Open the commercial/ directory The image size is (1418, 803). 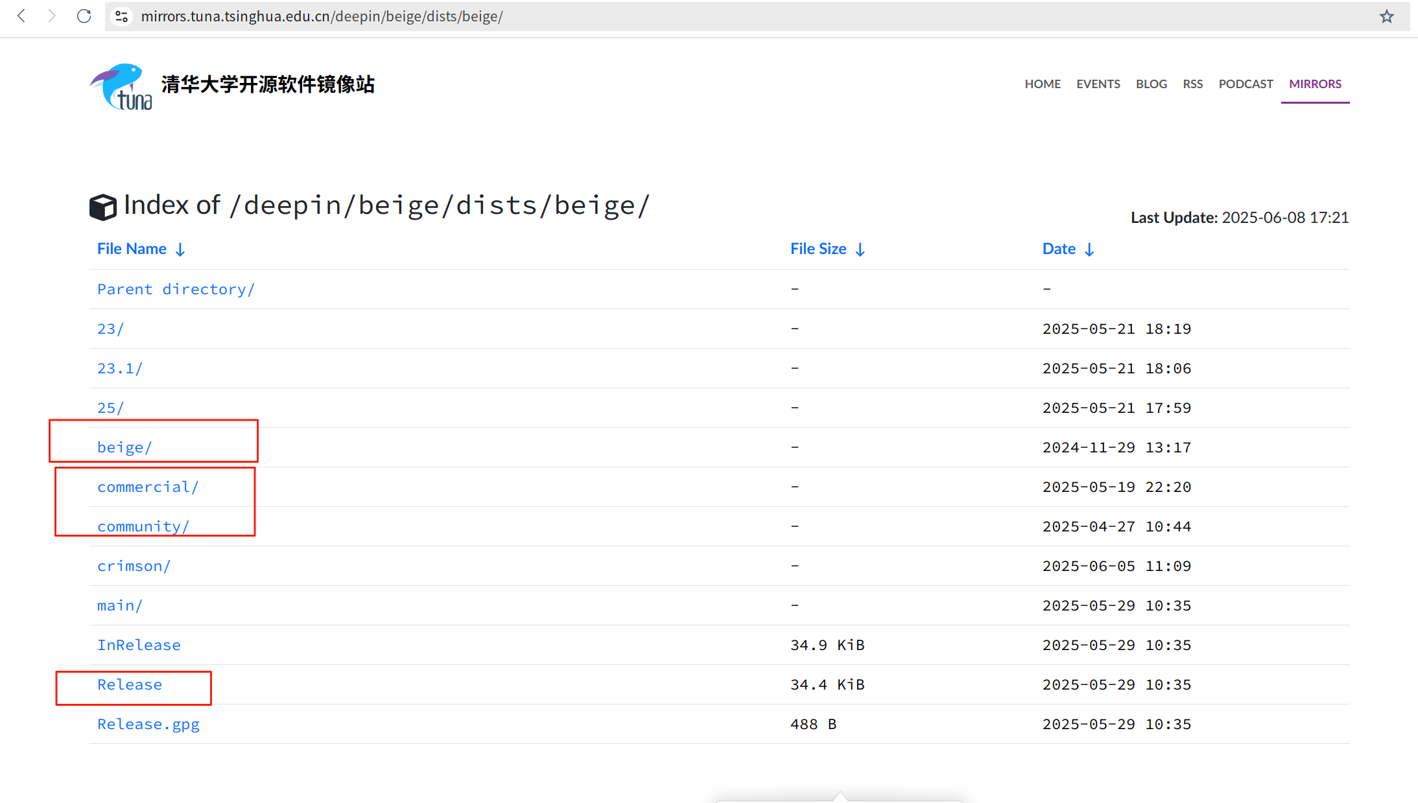click(148, 487)
